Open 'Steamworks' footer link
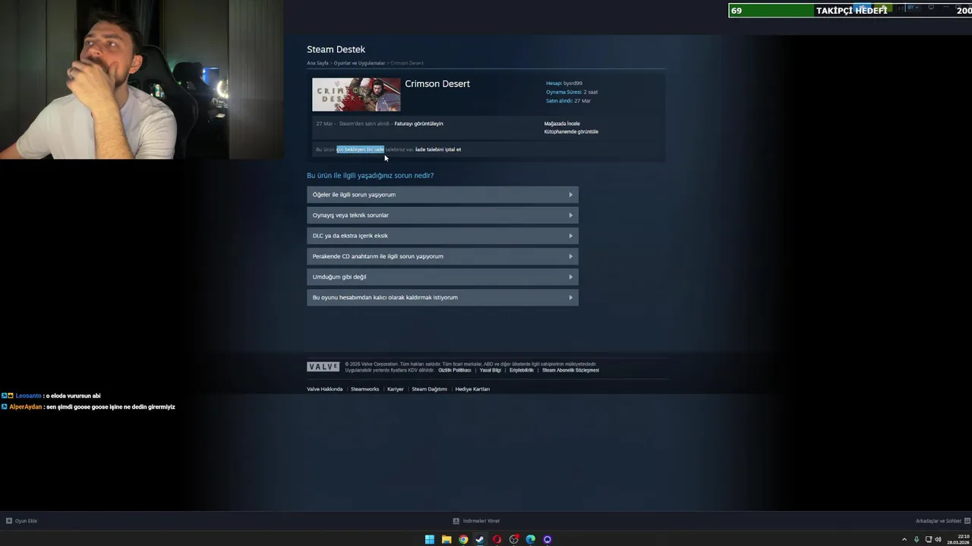Viewport: 972px width, 546px height. coord(364,389)
